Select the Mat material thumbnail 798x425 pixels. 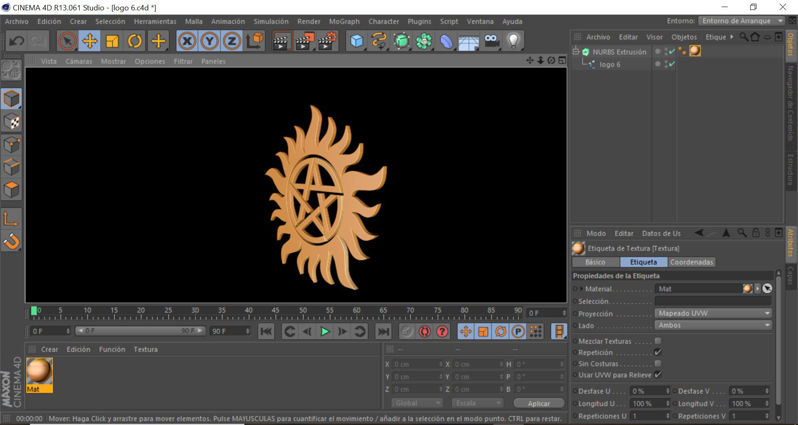click(39, 375)
